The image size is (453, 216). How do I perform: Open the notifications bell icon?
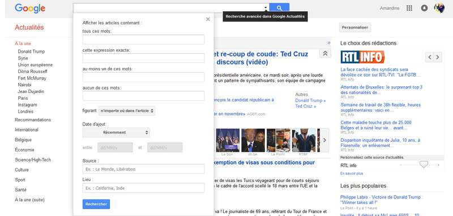click(424, 8)
